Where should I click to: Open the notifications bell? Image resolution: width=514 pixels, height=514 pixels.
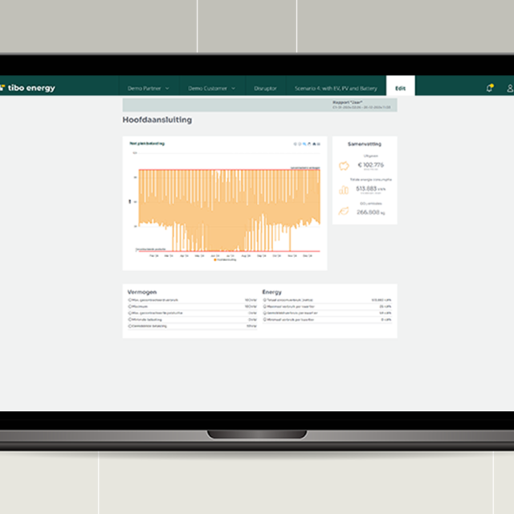(x=490, y=88)
